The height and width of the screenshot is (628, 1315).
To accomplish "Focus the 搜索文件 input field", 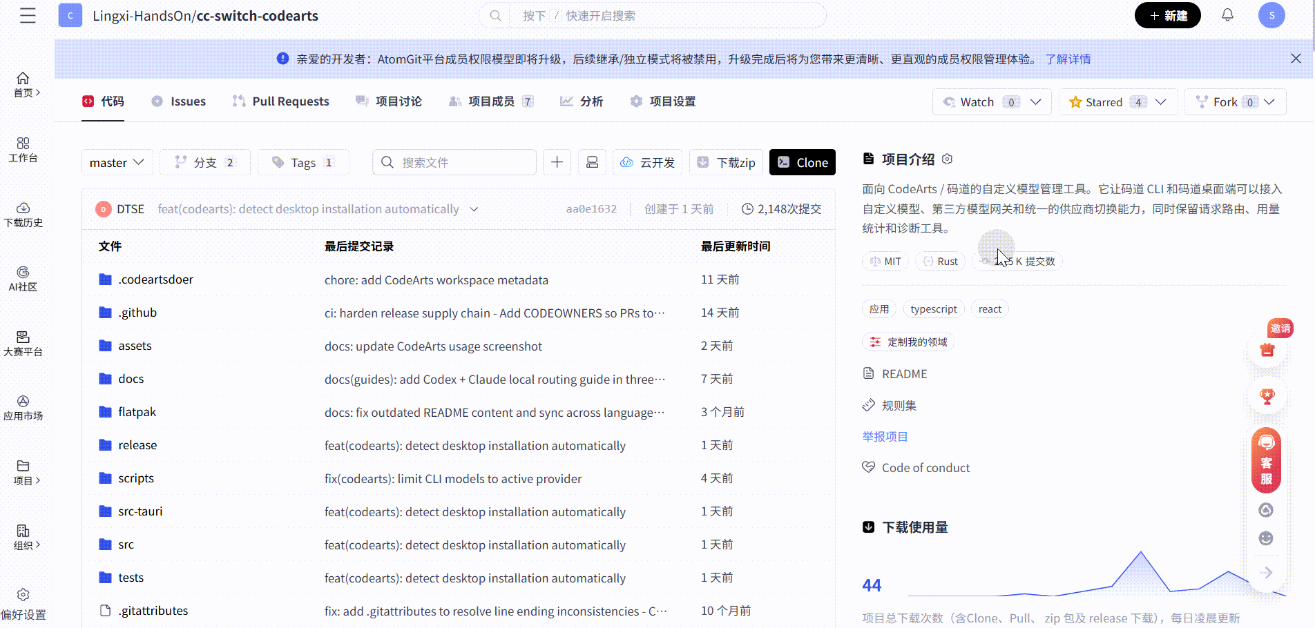I will pyautogui.click(x=454, y=162).
